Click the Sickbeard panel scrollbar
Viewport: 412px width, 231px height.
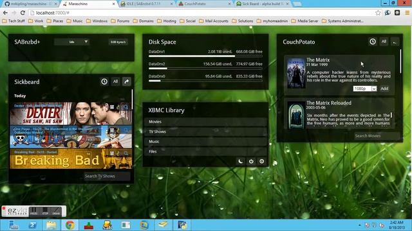(132, 99)
